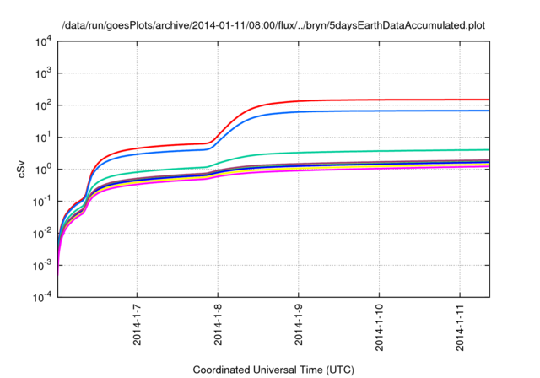
Task: Click the 10^2 y-axis tick label
Action: click(44, 105)
